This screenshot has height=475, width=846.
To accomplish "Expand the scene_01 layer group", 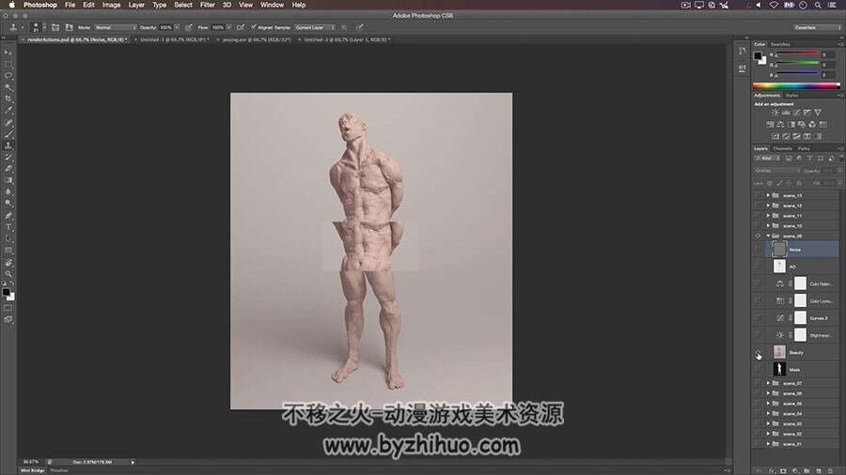I will [768, 444].
